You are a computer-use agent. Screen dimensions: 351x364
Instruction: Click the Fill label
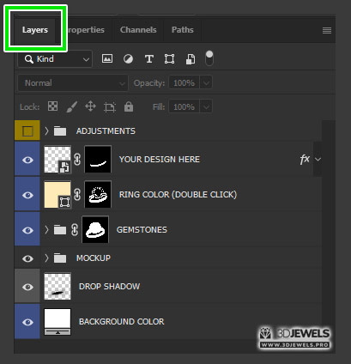[159, 107]
